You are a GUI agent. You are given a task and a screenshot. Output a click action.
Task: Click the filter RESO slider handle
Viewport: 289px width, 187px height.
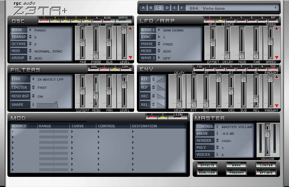tap(96, 95)
